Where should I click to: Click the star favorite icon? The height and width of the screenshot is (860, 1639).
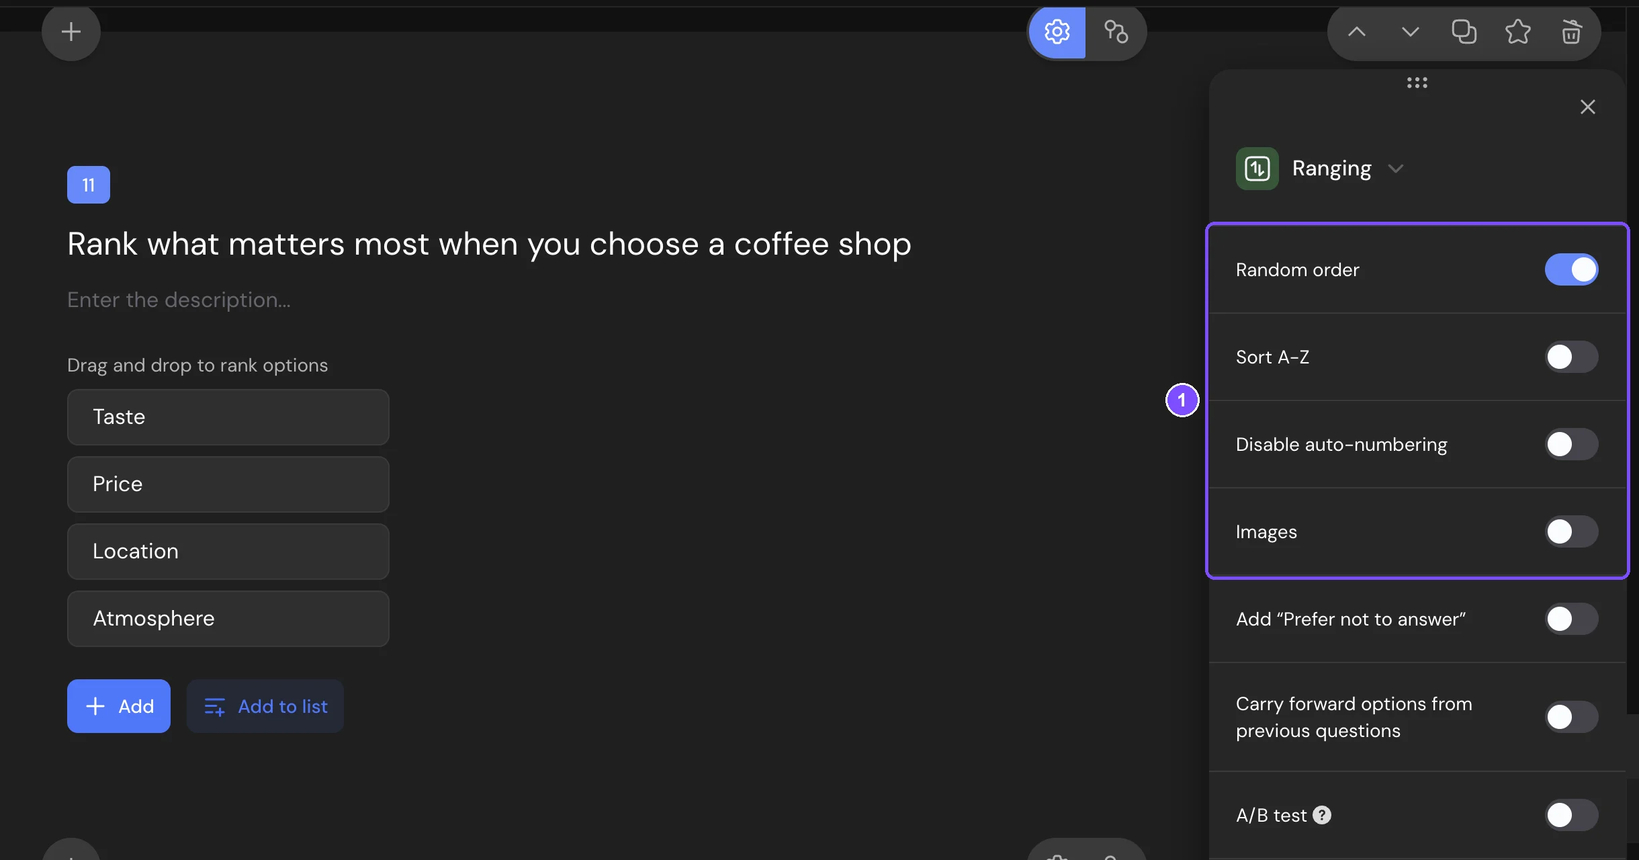tap(1517, 32)
